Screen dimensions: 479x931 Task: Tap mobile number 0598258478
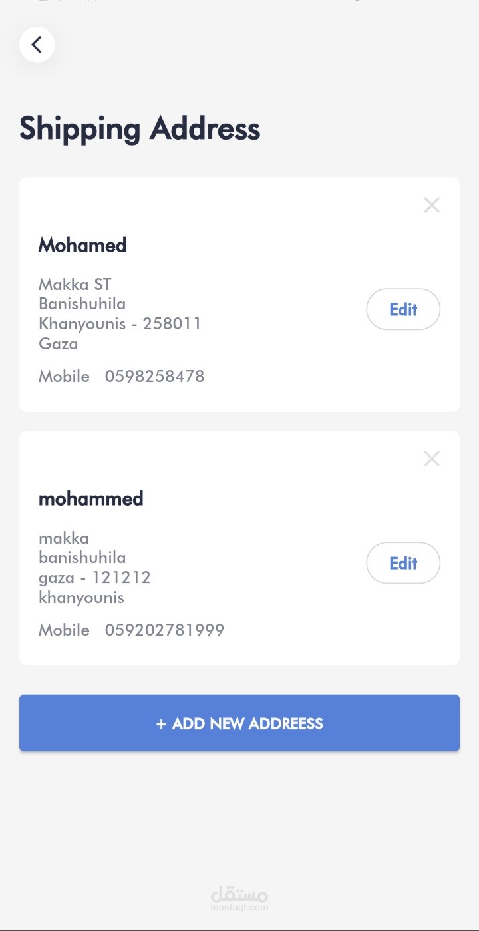[x=154, y=377]
